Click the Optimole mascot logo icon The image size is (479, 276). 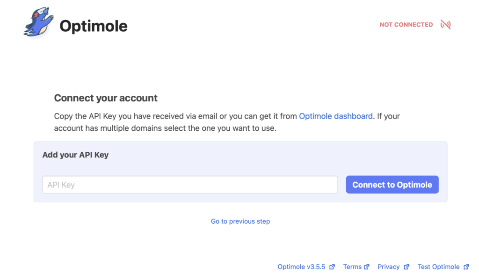(39, 23)
